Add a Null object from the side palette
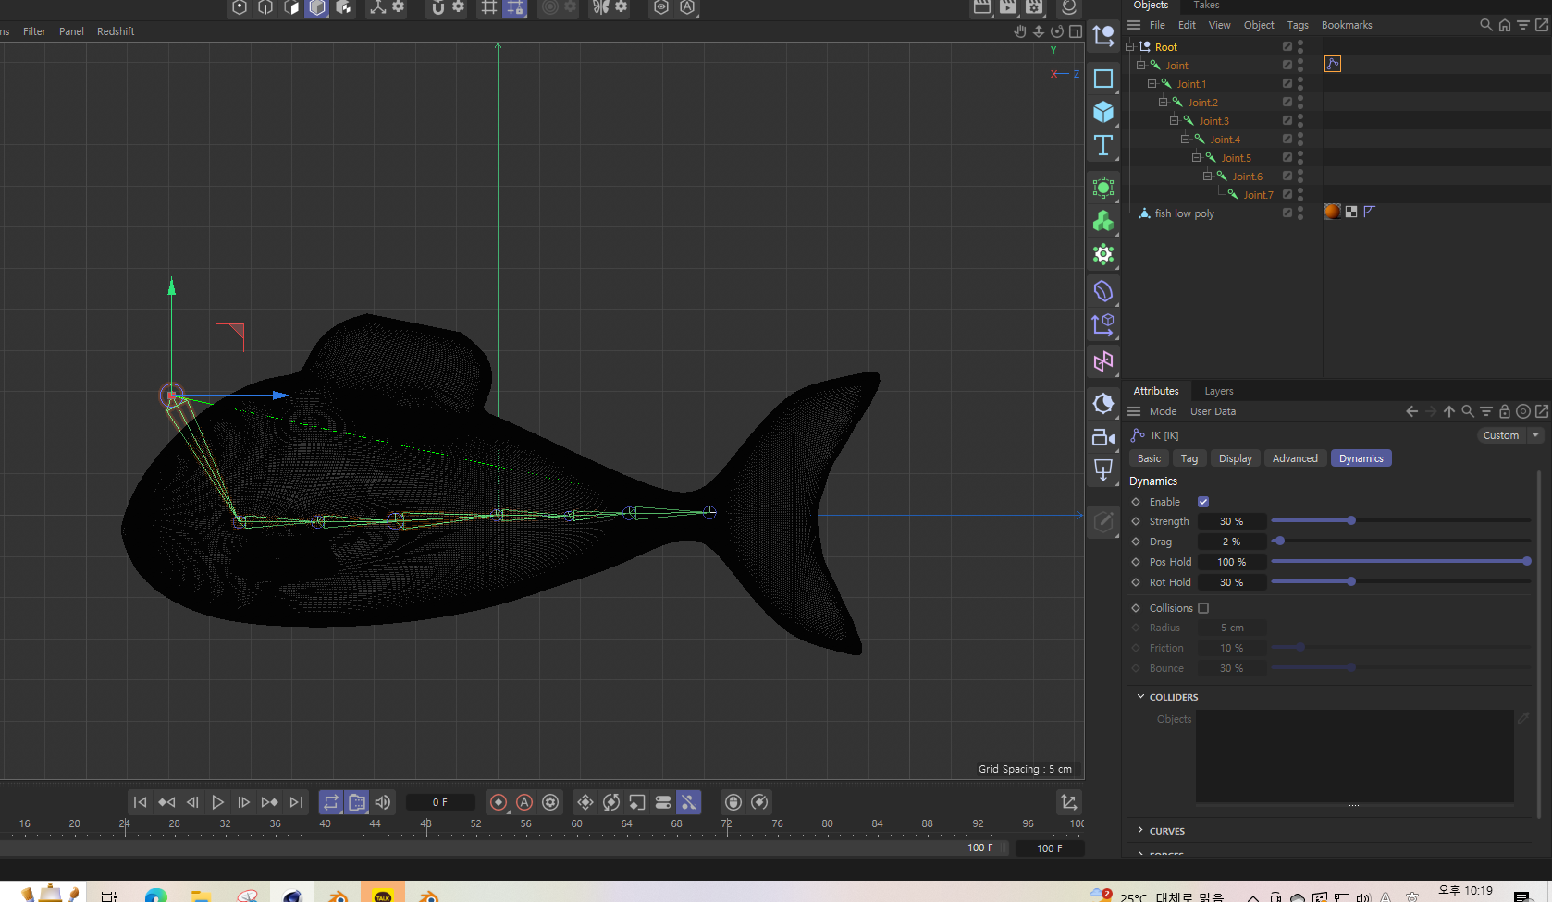Screen dimensions: 1552x902 point(1103,35)
